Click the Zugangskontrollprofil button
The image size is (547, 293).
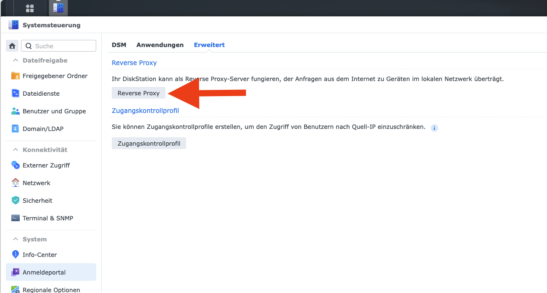[149, 144]
